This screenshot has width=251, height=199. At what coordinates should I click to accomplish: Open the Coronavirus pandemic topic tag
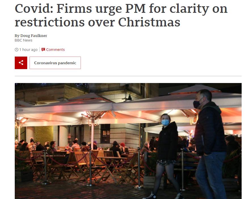coord(55,63)
